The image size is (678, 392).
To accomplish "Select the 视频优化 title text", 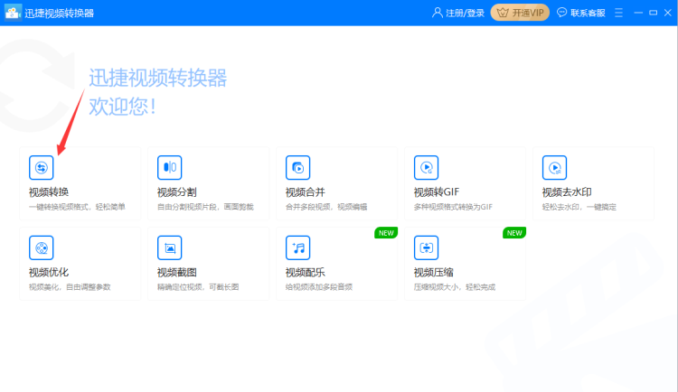I will [x=49, y=272].
